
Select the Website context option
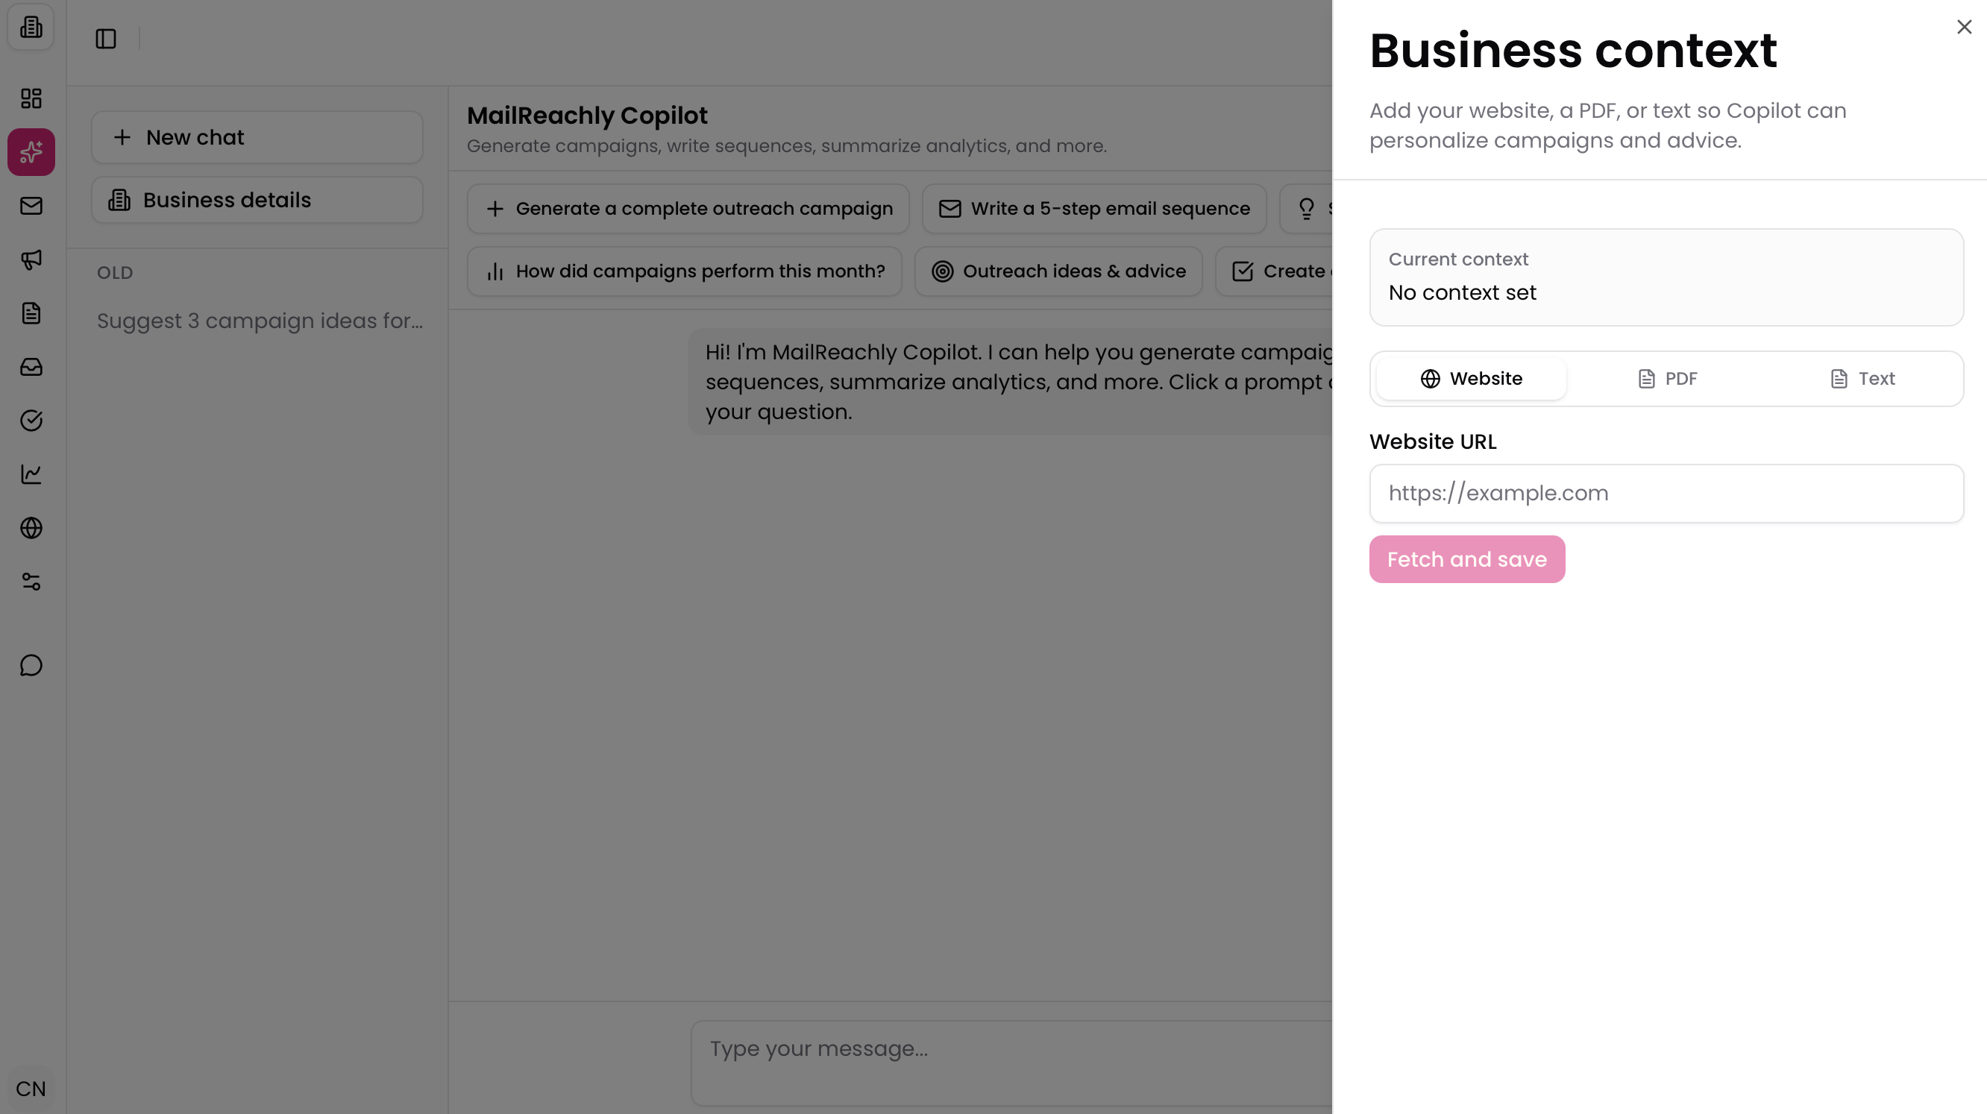[1469, 378]
